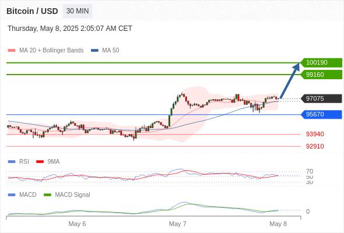Click the chart timestamp Thursday, May 8, 2025

[70, 29]
